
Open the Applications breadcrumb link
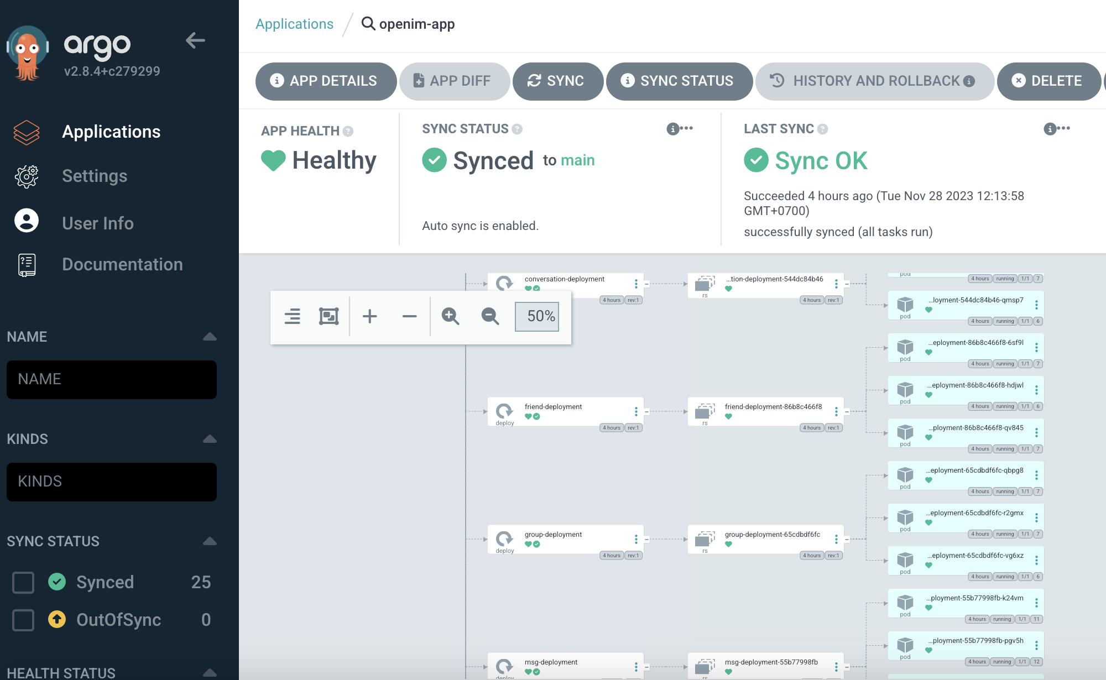[294, 24]
